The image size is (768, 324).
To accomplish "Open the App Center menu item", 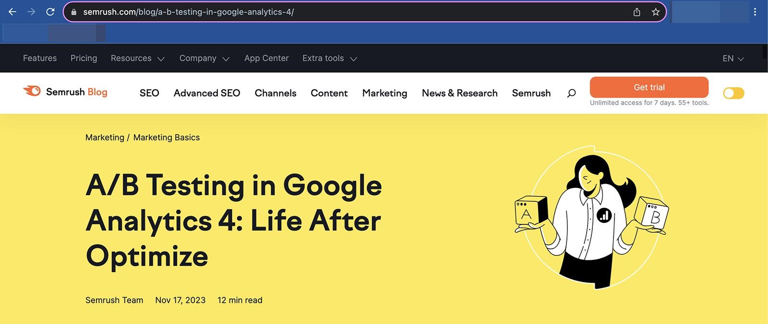I will click(266, 58).
